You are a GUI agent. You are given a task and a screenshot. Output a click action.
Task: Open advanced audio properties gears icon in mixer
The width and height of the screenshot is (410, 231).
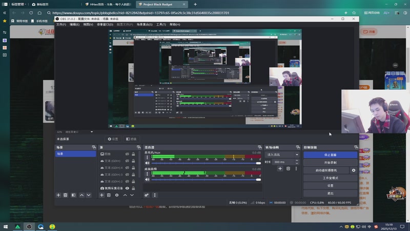click(147, 195)
